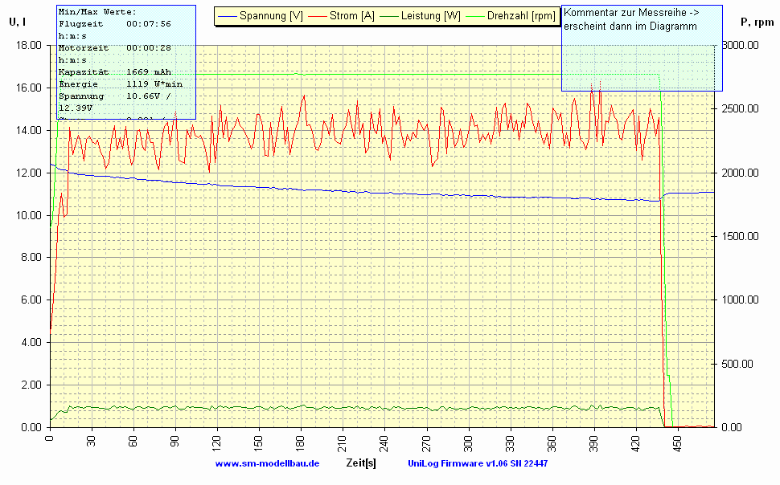
Task: Click the 240 tick on time axis
Action: pyautogui.click(x=384, y=444)
